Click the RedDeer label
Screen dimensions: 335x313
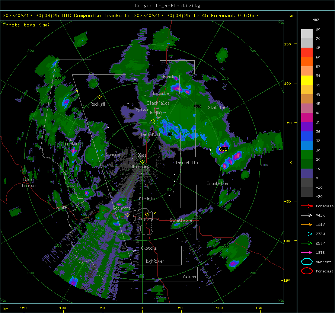pyautogui.click(x=158, y=113)
